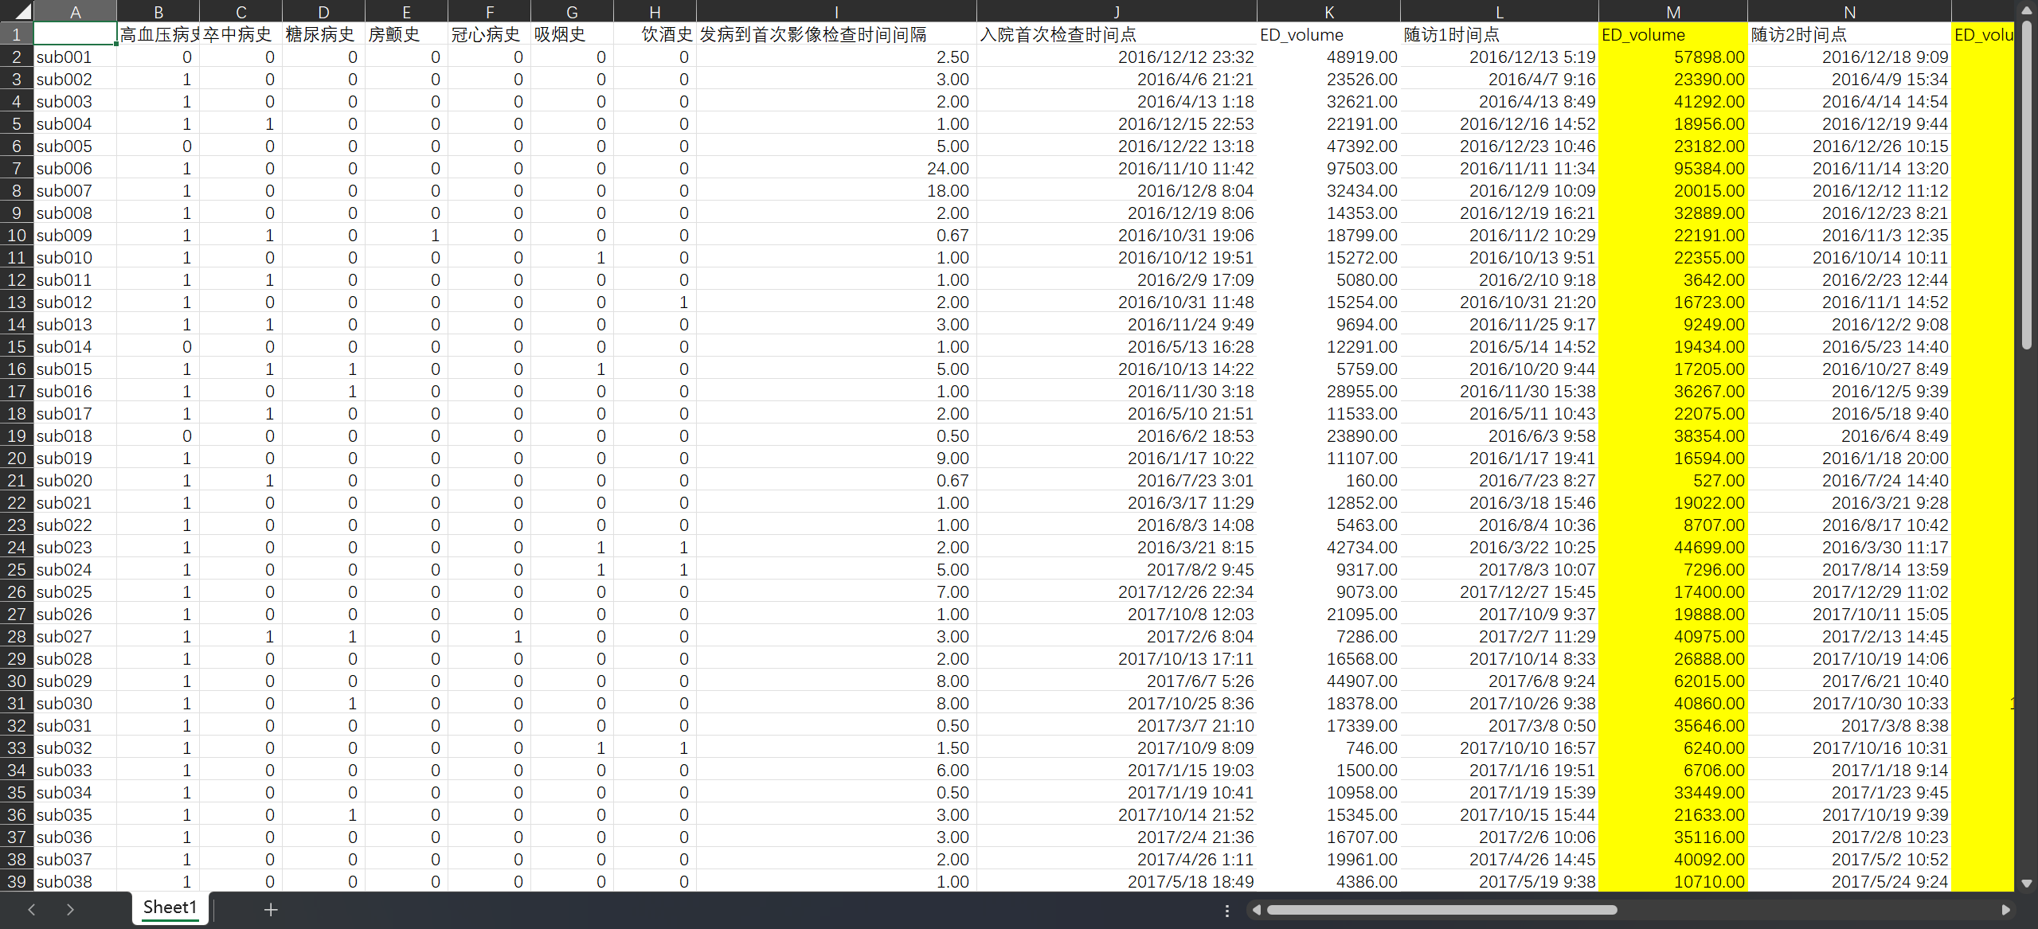Select row 20 header
The image size is (2038, 929).
point(17,458)
